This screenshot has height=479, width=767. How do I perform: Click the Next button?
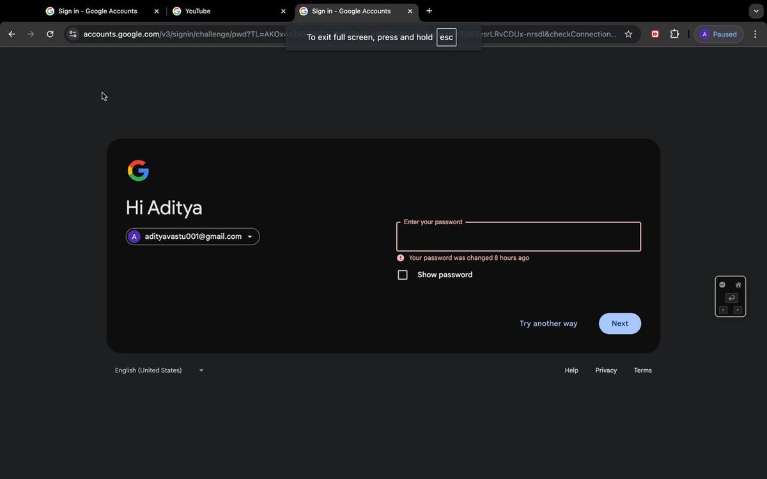620,323
